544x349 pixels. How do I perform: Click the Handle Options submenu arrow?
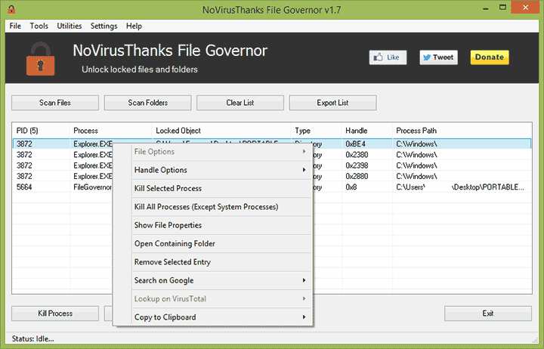point(304,170)
